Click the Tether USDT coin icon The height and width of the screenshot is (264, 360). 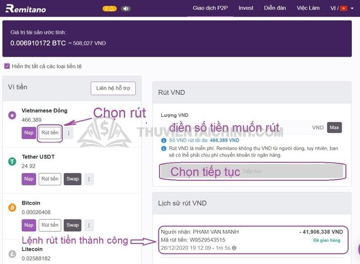click(x=12, y=161)
